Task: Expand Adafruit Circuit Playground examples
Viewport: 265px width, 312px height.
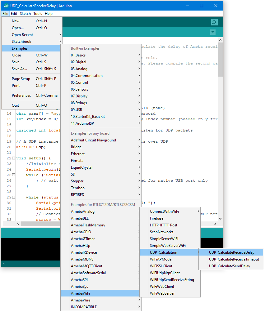Action: click(x=101, y=140)
